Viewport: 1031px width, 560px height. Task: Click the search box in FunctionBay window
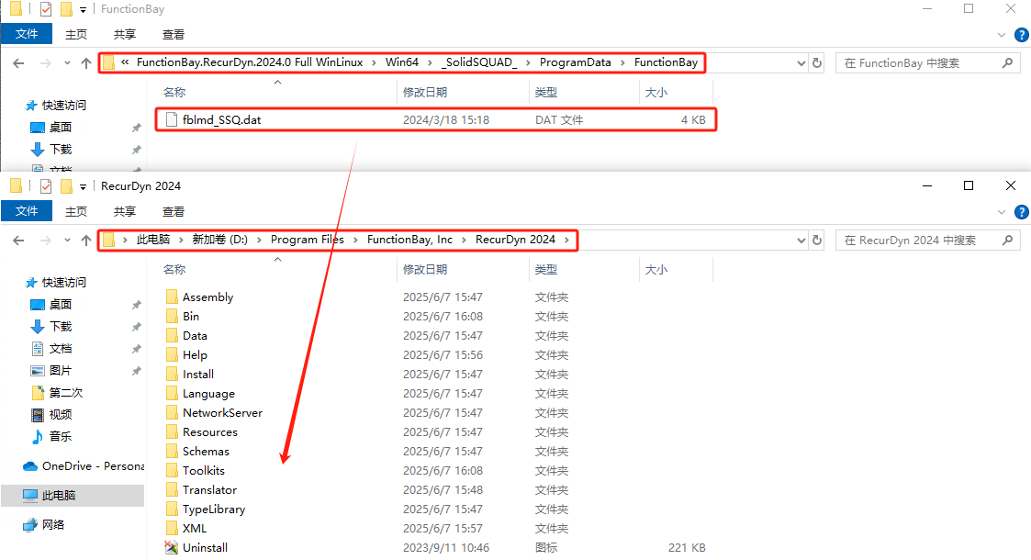(927, 63)
